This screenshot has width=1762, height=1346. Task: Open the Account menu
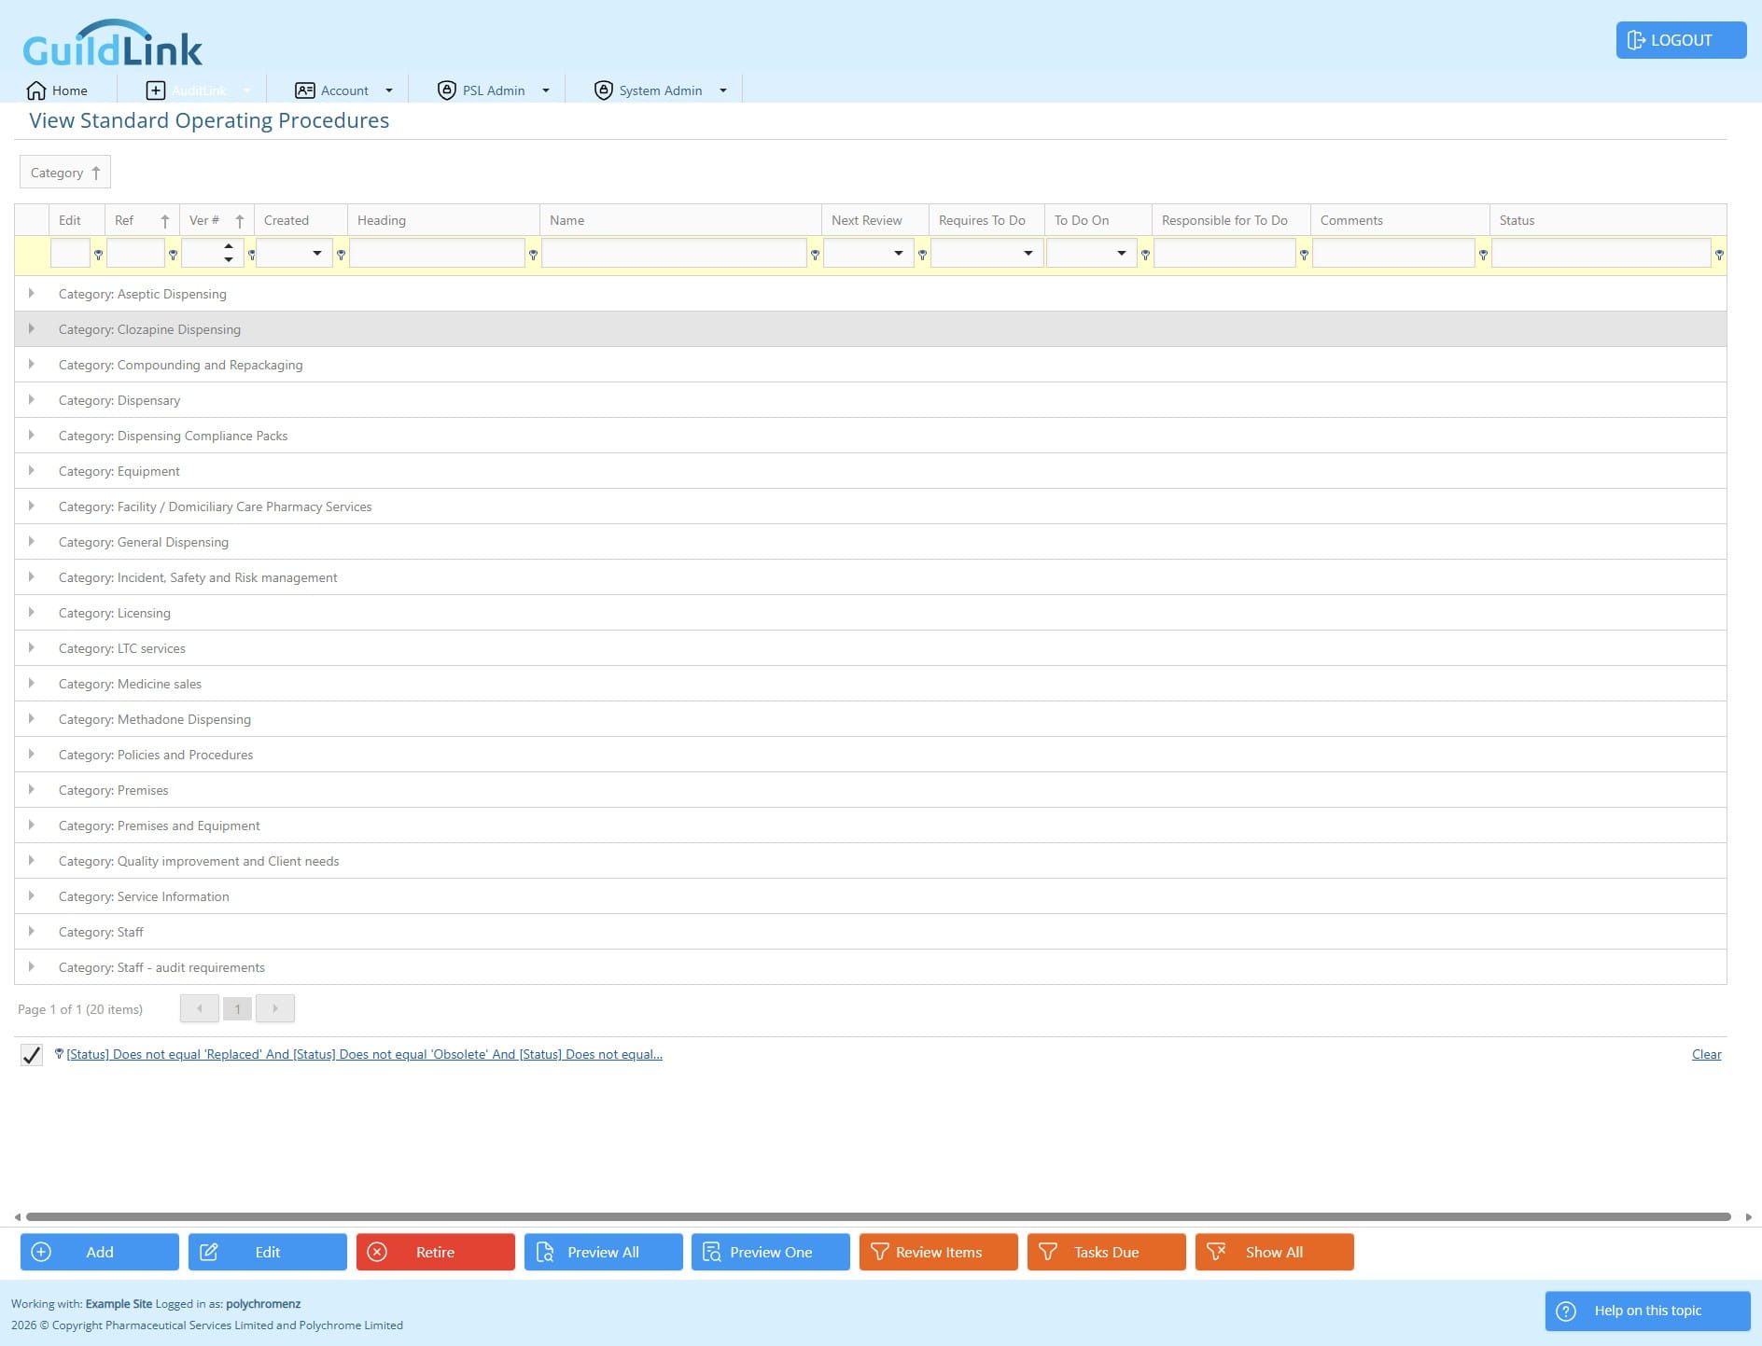coord(344,90)
